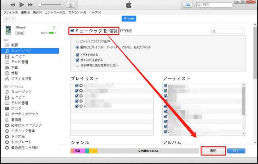Image resolution: width=258 pixels, height=164 pixels.
Task: Enable 空き領域に曲を自動的にコピー checkbox
Action: pyautogui.click(x=77, y=65)
